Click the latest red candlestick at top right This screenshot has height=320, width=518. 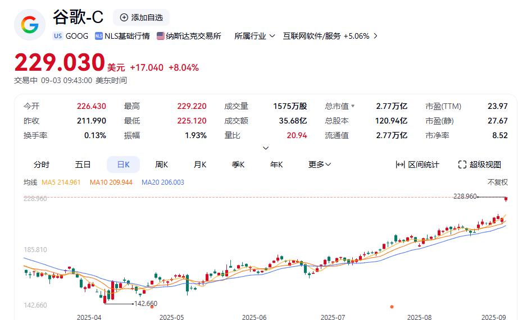[x=506, y=199]
